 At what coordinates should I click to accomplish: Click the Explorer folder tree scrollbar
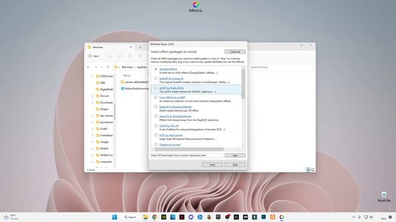pyautogui.click(x=114, y=112)
